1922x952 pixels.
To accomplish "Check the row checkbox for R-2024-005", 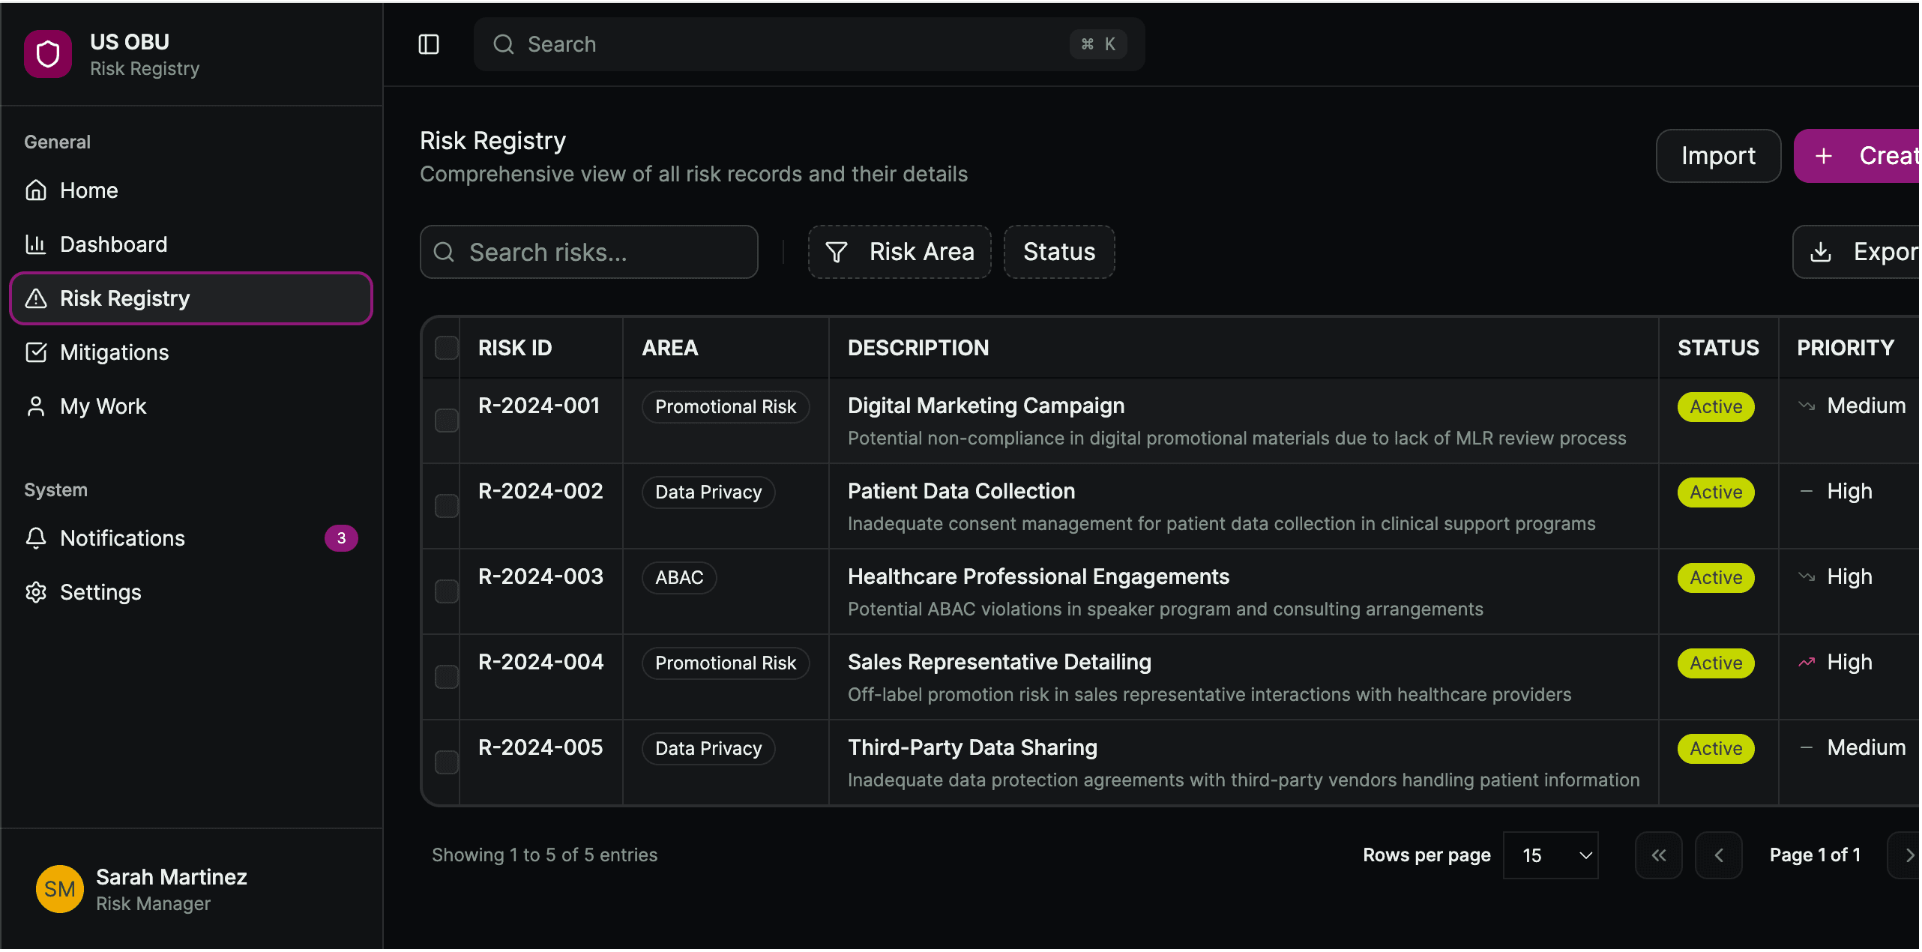I will click(x=447, y=762).
